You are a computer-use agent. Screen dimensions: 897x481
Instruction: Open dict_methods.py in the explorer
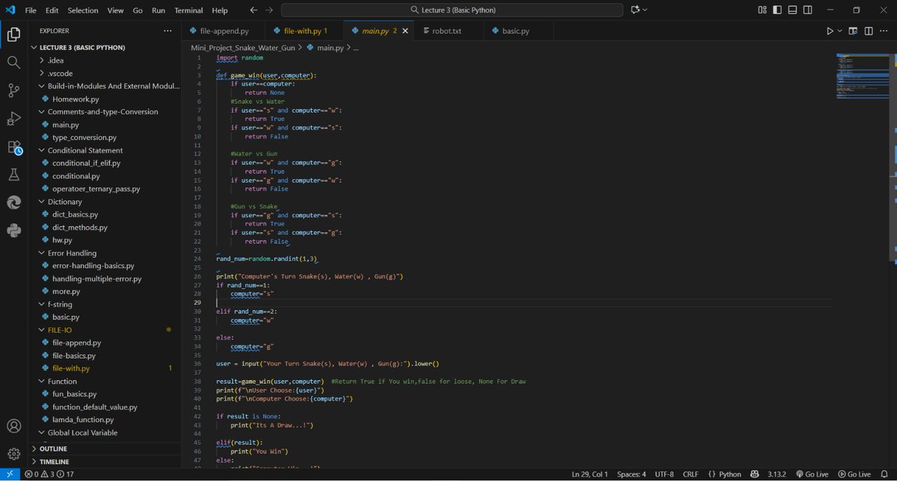pos(80,227)
